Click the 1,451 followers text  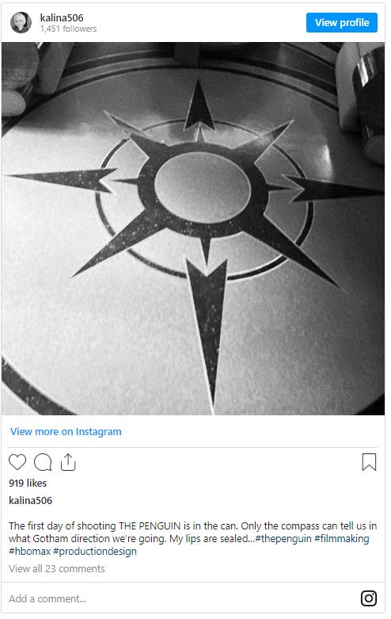click(x=68, y=29)
